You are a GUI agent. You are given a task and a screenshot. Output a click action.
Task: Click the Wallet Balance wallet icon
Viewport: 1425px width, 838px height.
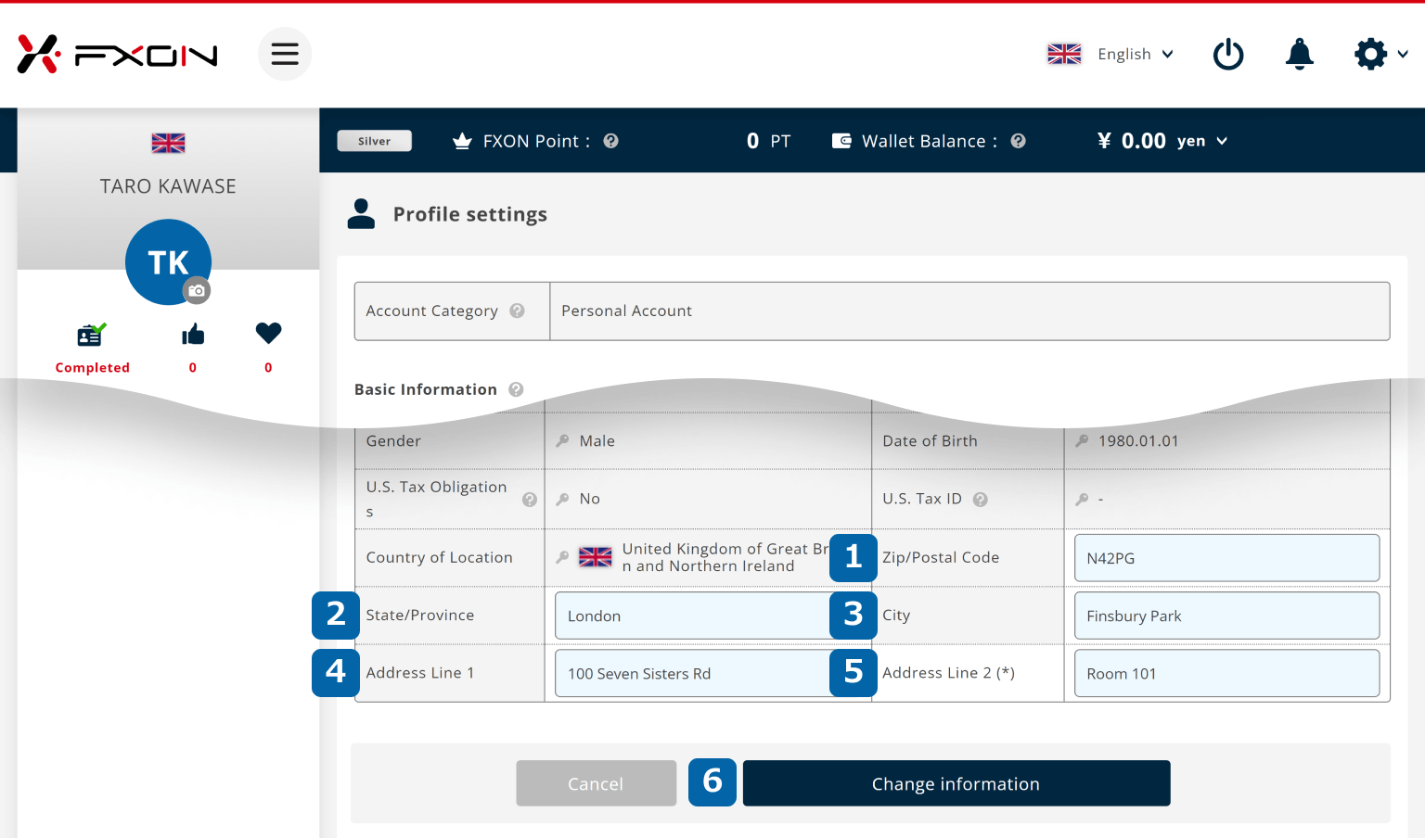pos(841,141)
